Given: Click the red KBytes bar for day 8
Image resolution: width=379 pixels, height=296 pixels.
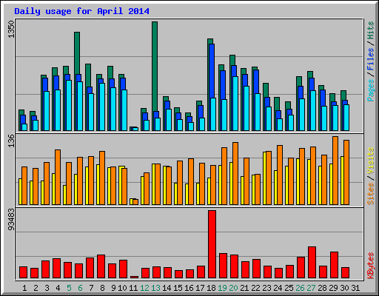Looking at the screenshot, I should (101, 266).
